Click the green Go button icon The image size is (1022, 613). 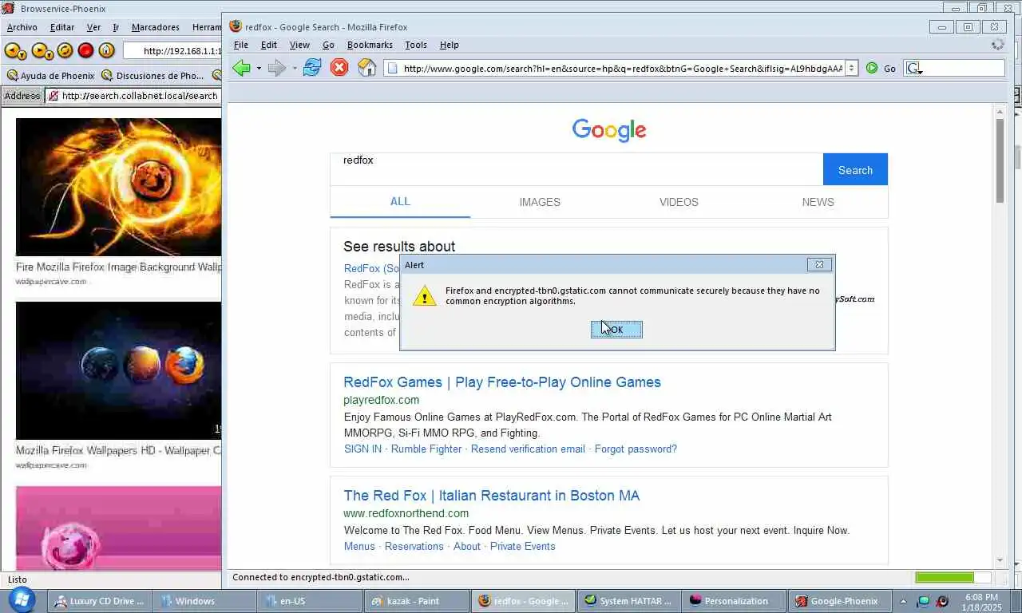click(872, 68)
